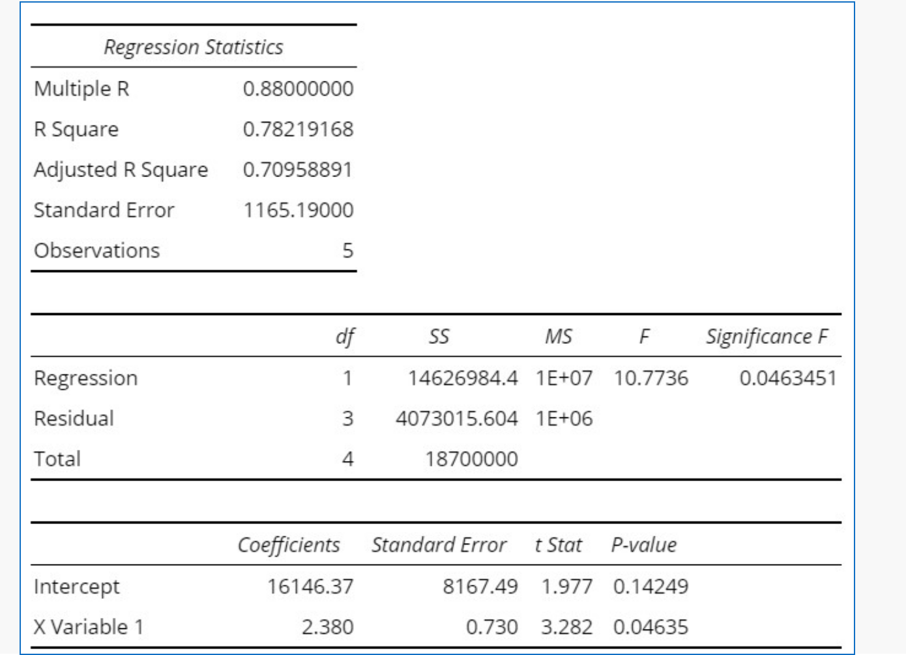Select the Intercept row label
The width and height of the screenshot is (906, 655).
(x=77, y=587)
